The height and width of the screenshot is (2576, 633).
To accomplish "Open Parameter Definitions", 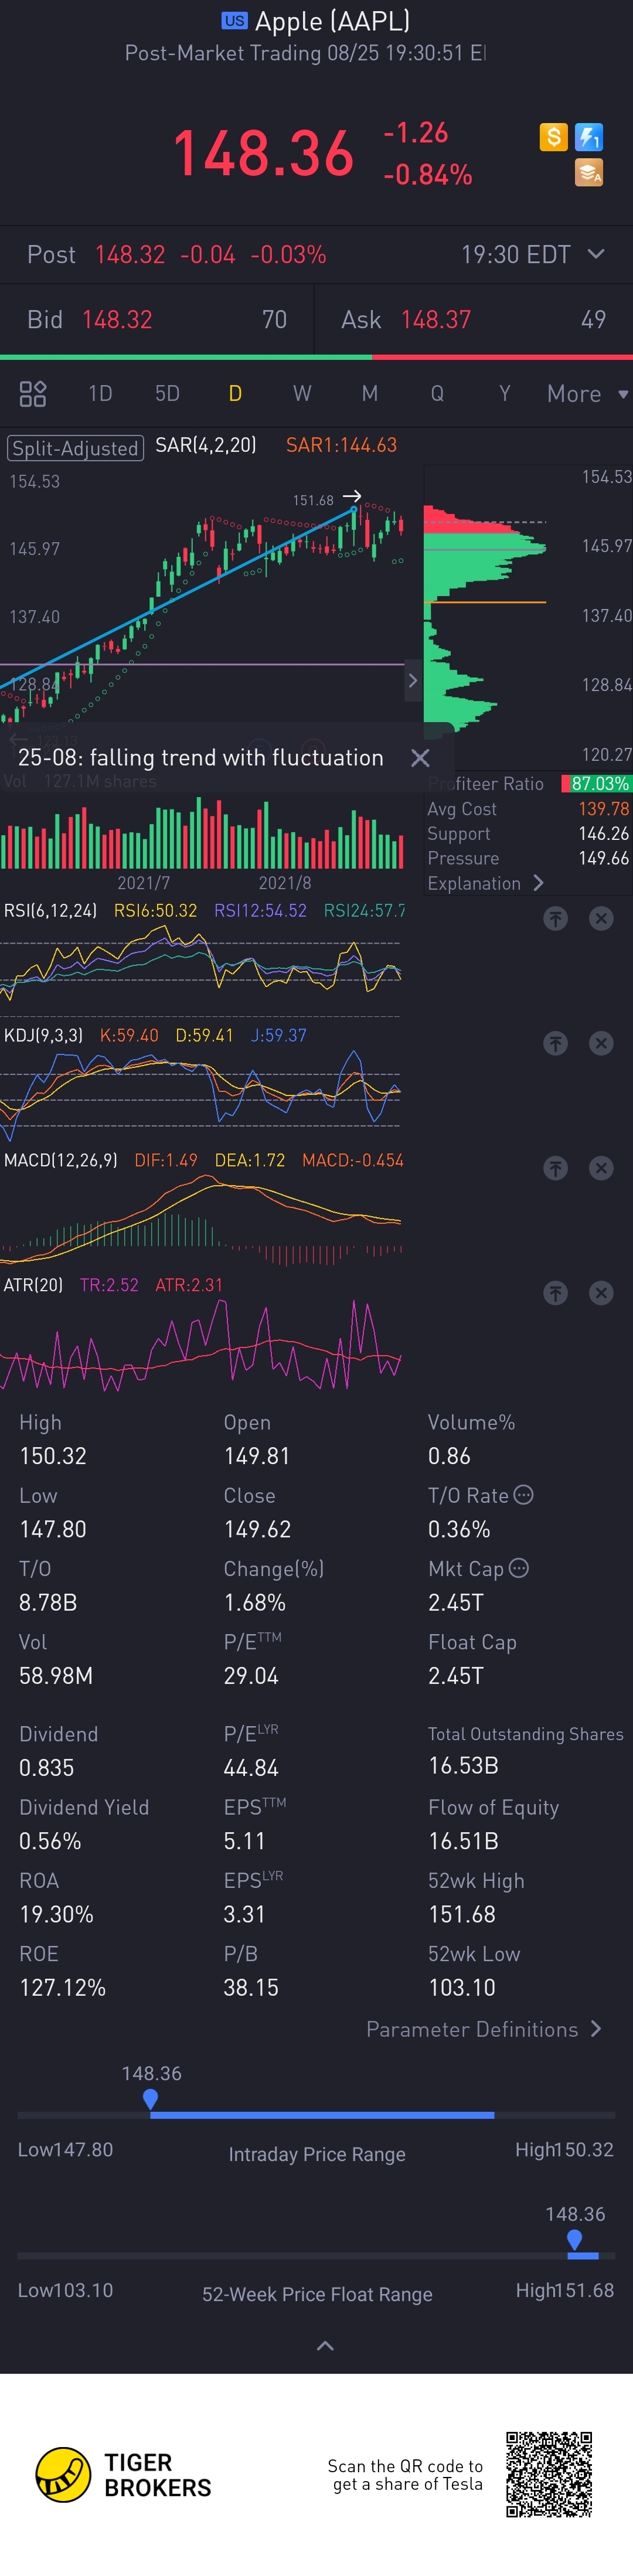I will coord(484,2029).
